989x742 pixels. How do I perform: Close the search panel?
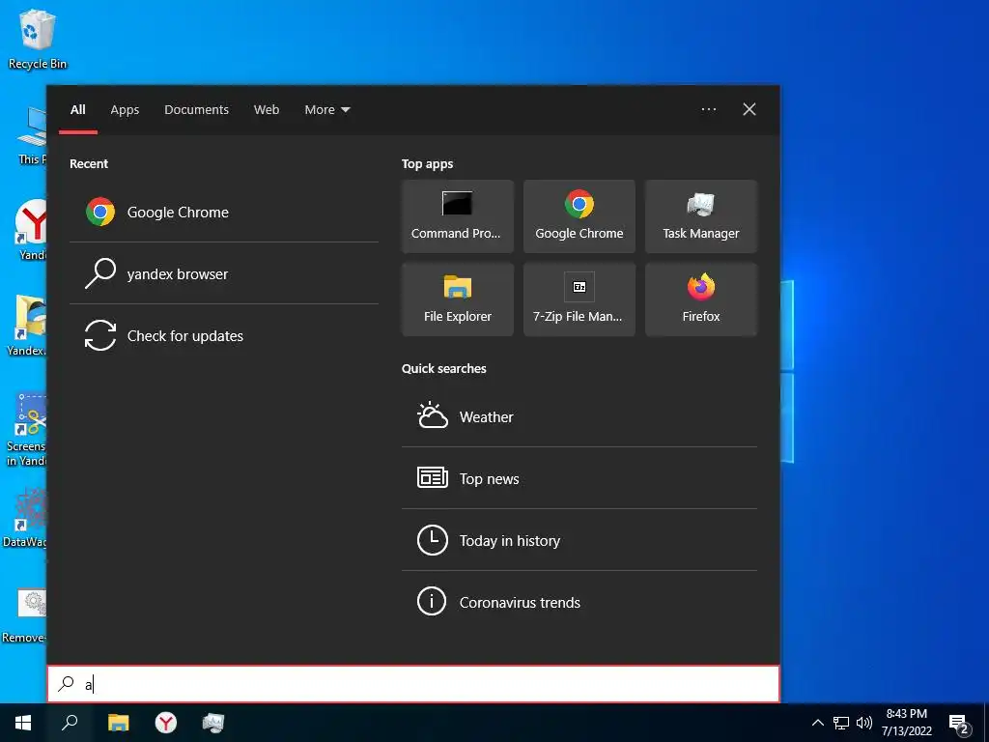749,109
